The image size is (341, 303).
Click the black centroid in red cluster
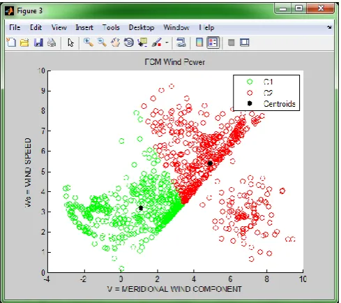(x=210, y=163)
